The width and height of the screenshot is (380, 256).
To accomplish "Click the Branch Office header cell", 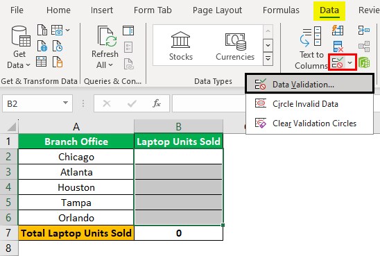I will (76, 141).
